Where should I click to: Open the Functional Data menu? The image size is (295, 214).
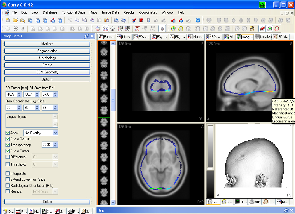pos(73,12)
